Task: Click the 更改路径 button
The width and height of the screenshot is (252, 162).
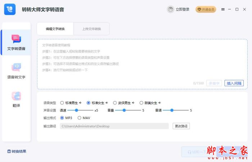Action: [181, 126]
